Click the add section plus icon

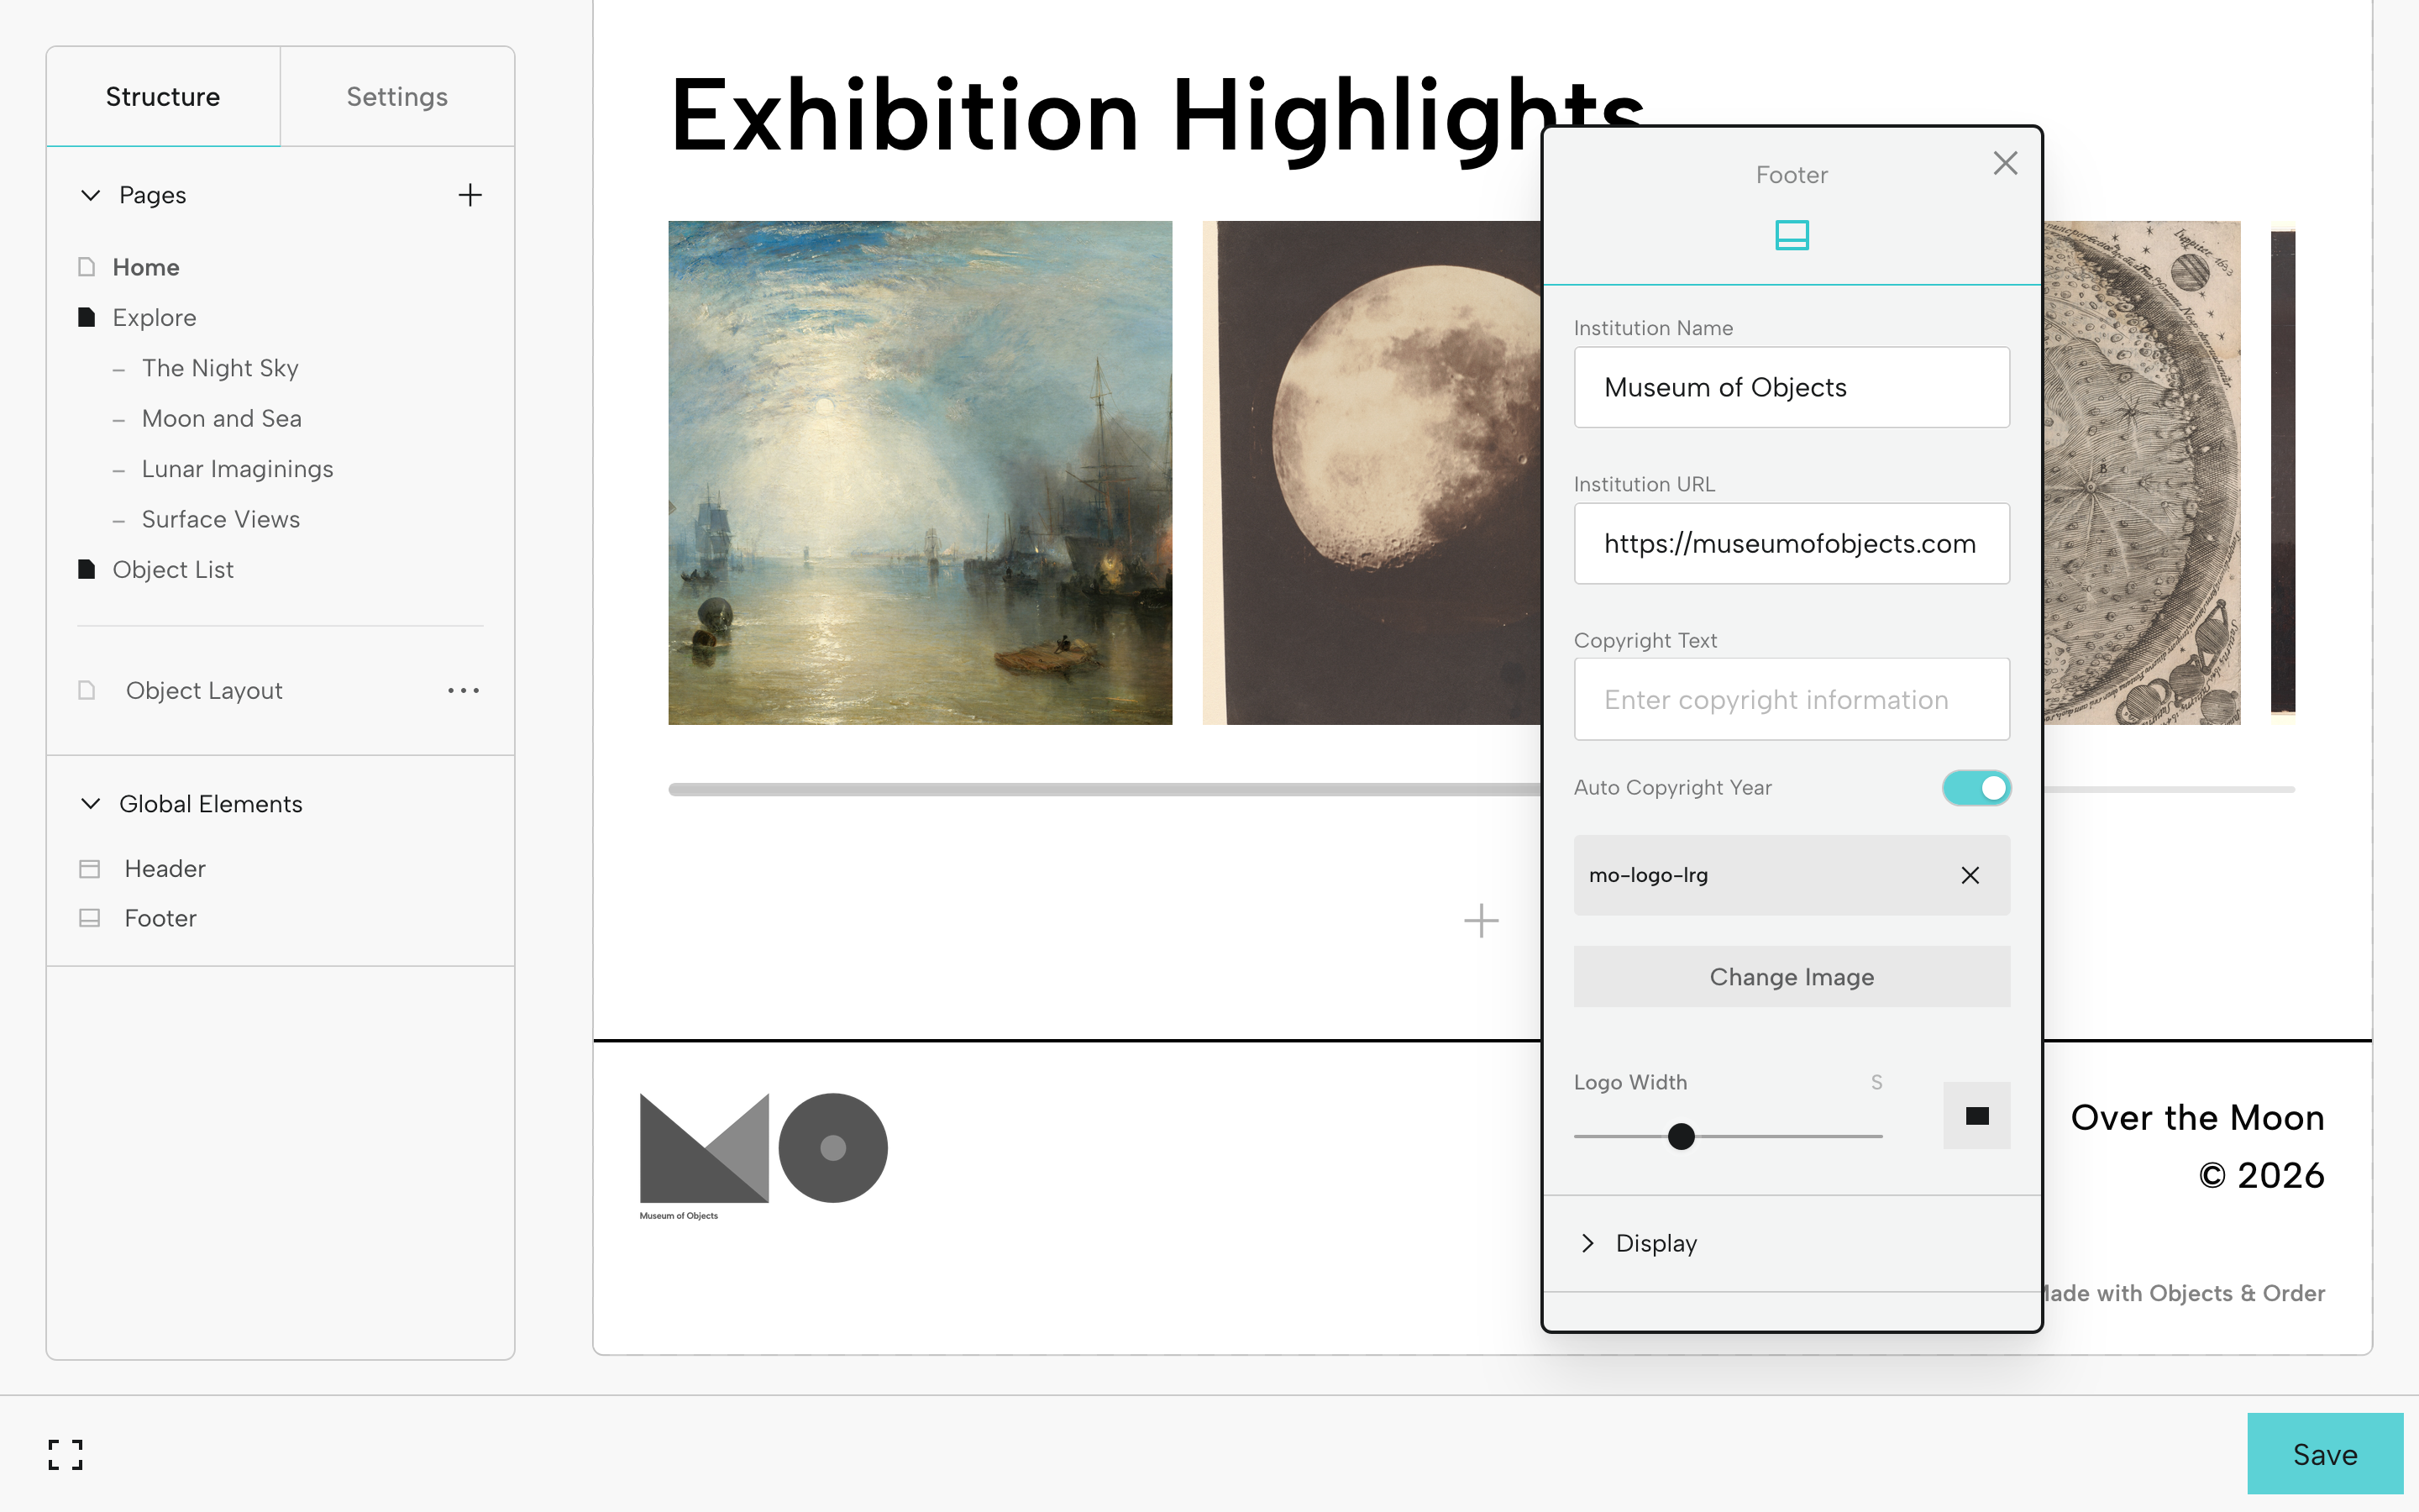coord(1481,920)
